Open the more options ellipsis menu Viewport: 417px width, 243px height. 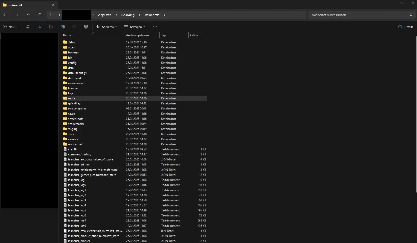point(155,27)
